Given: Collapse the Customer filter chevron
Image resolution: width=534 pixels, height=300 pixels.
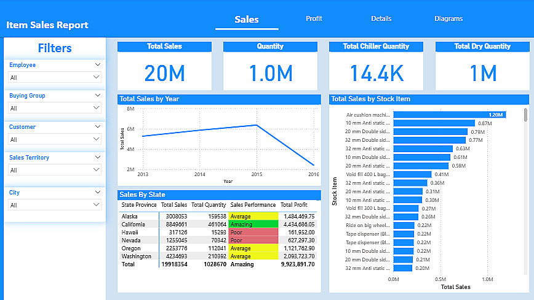Looking at the screenshot, I should point(98,126).
